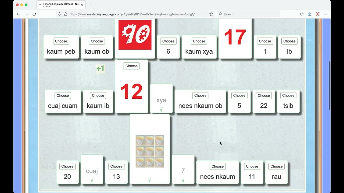Choose the 'nees nkaum' card
Image resolution: width=344 pixels, height=193 pixels.
(217, 166)
